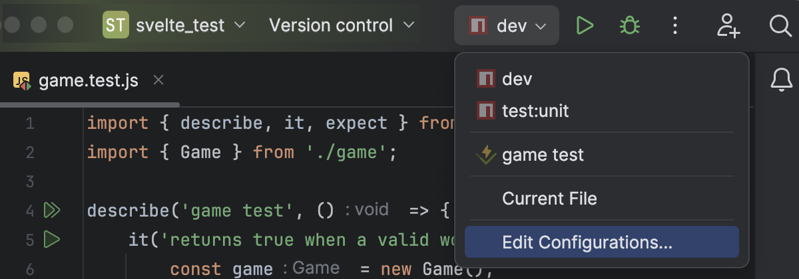Select the dev npm configuration in list

click(602, 79)
